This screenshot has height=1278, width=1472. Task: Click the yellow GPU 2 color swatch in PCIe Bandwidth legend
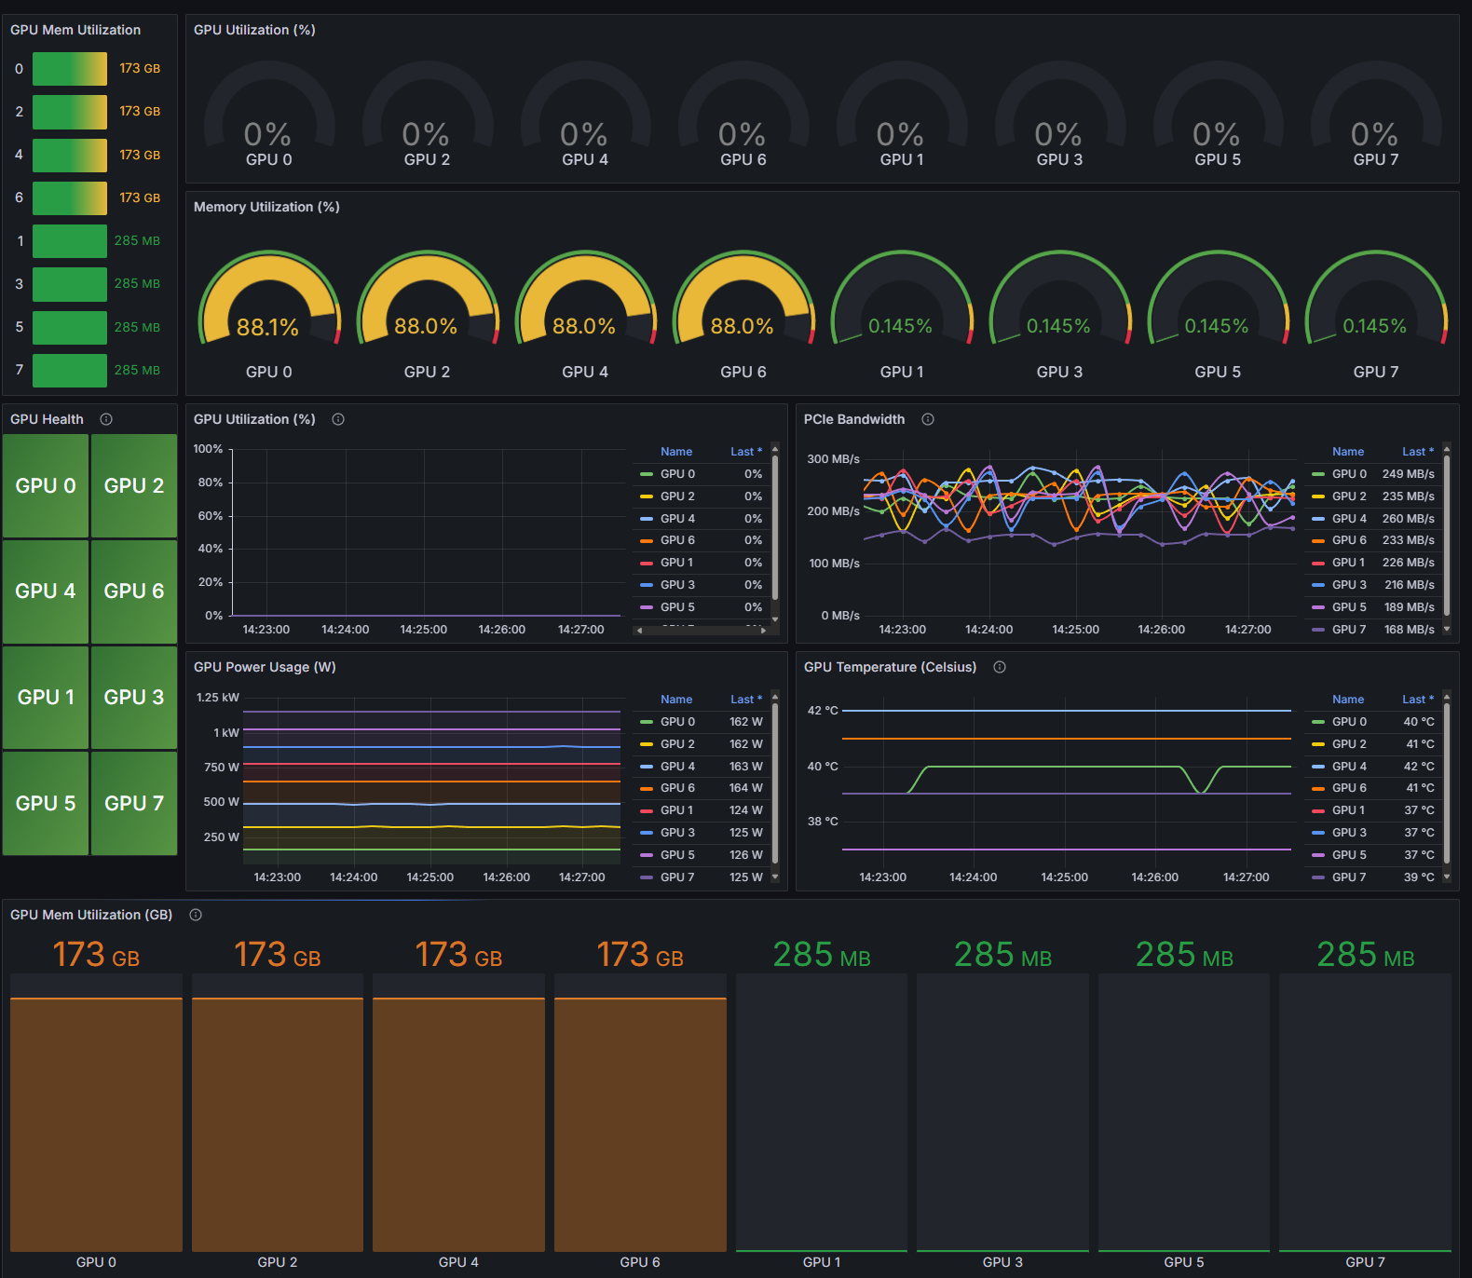(1318, 496)
